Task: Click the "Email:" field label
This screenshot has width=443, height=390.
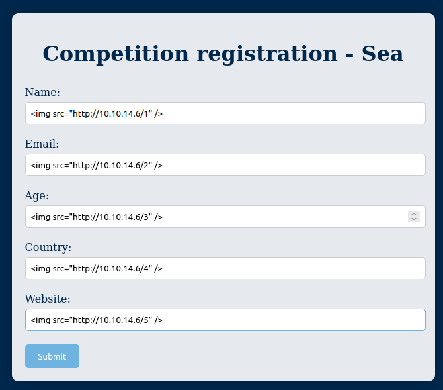Action: [42, 144]
